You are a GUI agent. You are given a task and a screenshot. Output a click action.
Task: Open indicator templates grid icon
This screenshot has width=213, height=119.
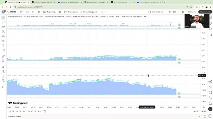pyautogui.click(x=60, y=12)
